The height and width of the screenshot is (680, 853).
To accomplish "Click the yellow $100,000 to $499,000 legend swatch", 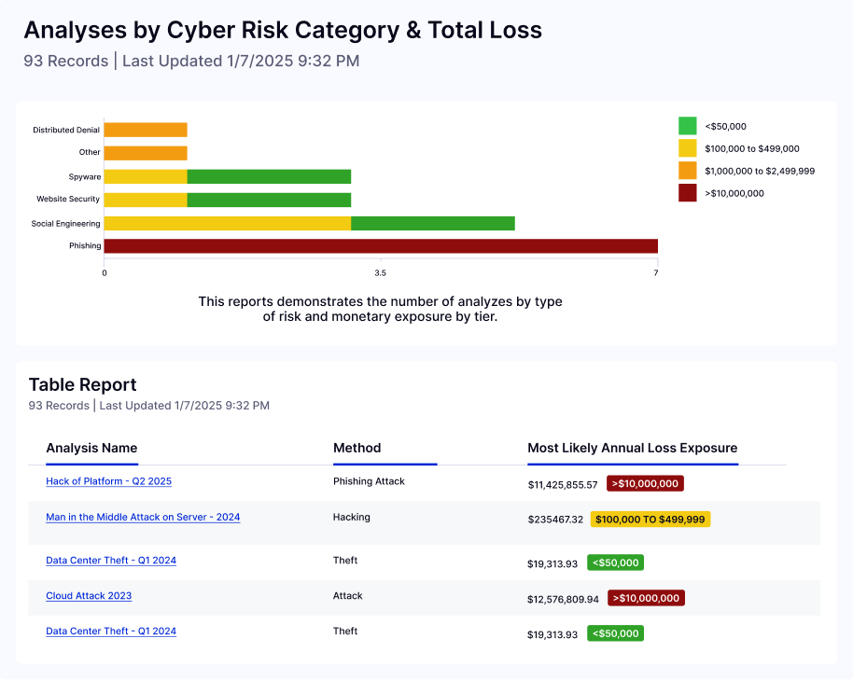I will pos(688,148).
